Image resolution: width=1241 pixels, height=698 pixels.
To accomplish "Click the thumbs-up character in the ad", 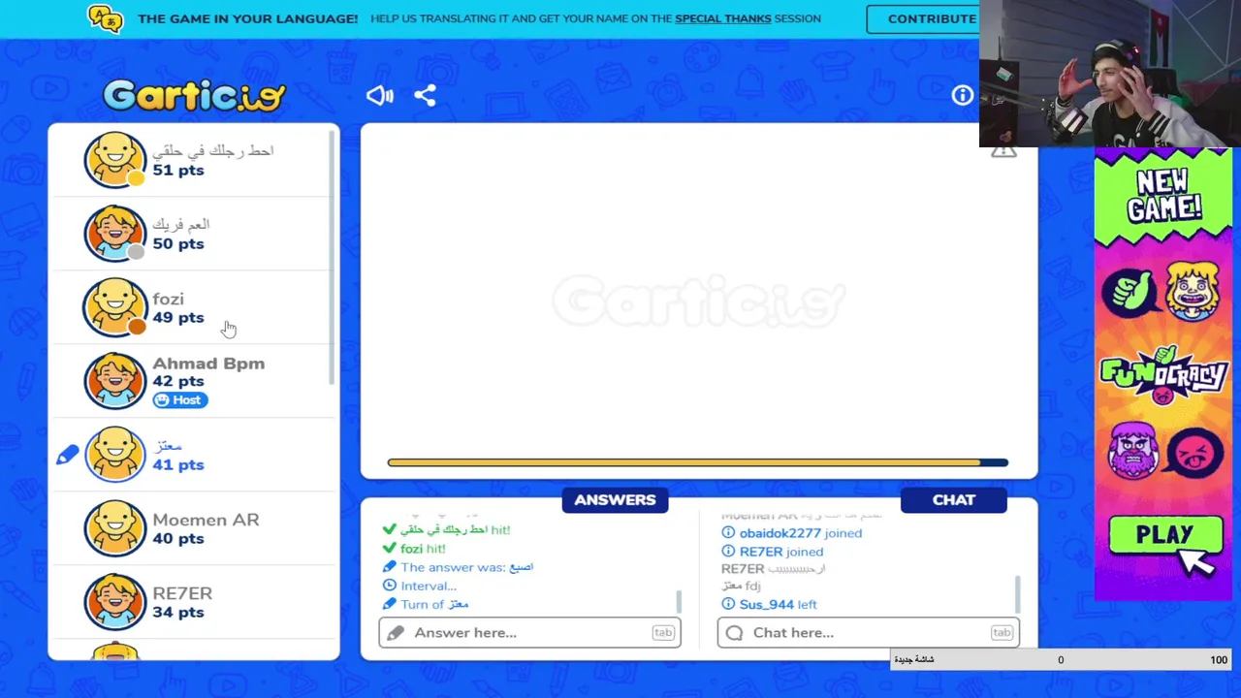I will 1130,291.
